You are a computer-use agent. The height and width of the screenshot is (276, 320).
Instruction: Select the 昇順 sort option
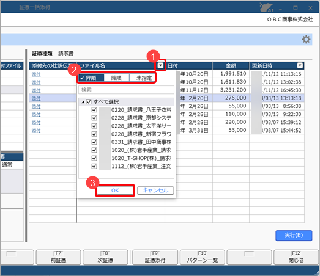[91, 78]
